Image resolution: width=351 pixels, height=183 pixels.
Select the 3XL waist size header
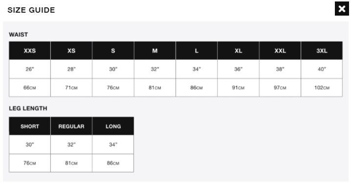[x=322, y=50]
